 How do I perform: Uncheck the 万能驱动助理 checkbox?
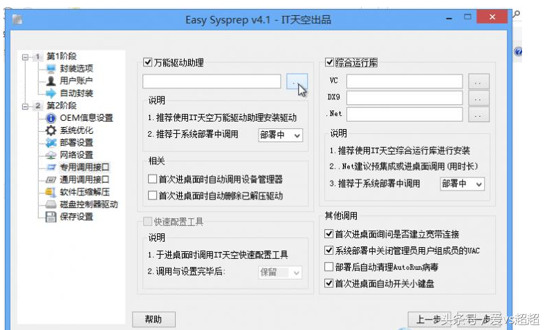[147, 62]
